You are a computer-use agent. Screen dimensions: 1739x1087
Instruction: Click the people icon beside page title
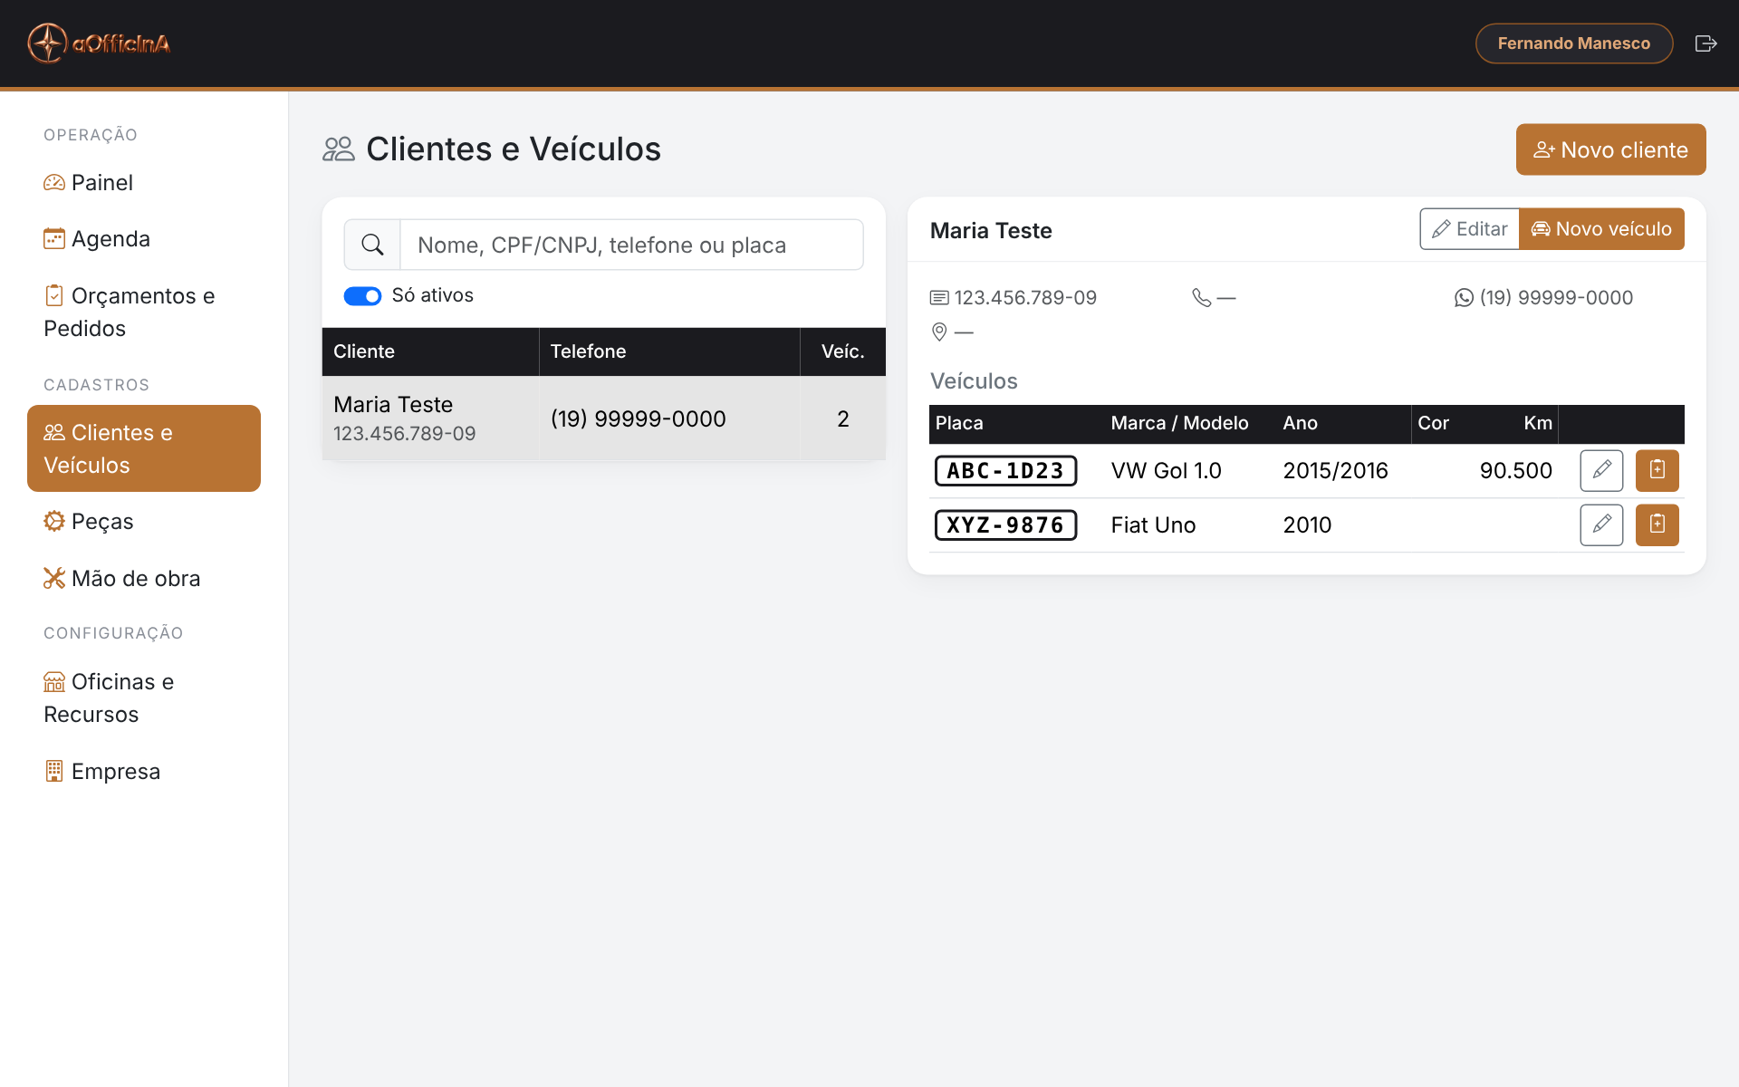pyautogui.click(x=339, y=149)
